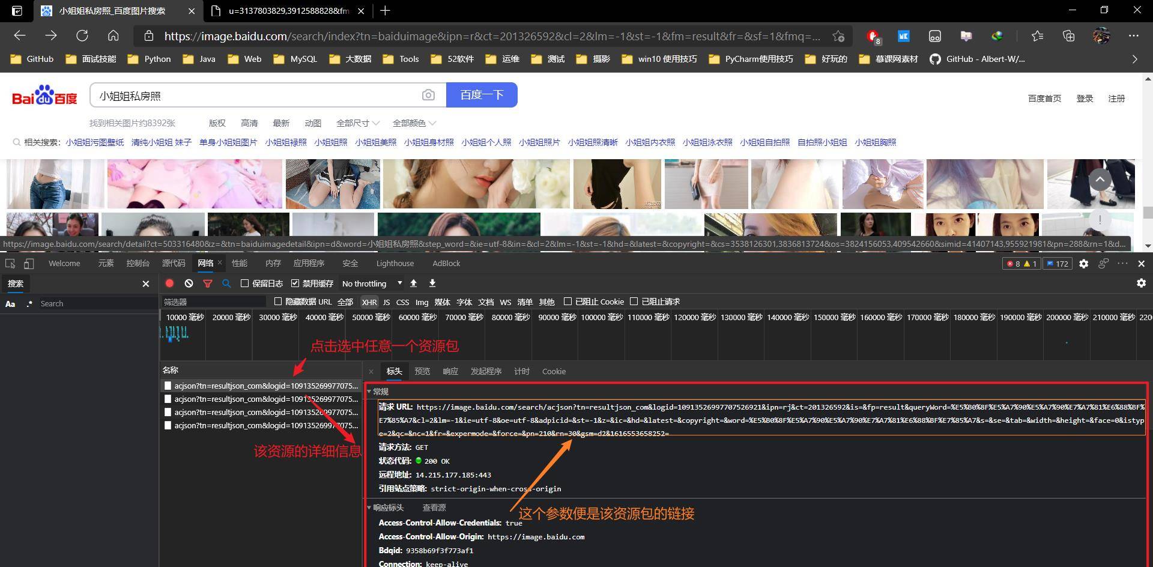Click the camera image search icon
This screenshot has height=567, width=1153.
pyautogui.click(x=428, y=95)
